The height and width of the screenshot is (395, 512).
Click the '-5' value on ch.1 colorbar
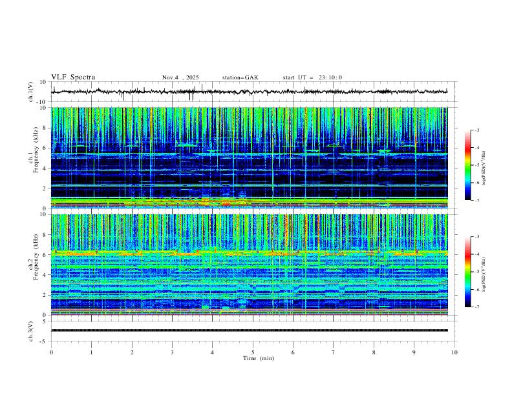(476, 165)
